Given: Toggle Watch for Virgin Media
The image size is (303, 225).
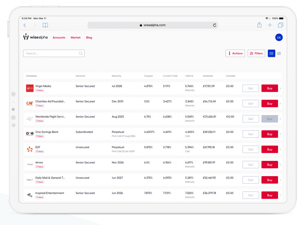Looking at the screenshot, I should (x=40, y=90).
